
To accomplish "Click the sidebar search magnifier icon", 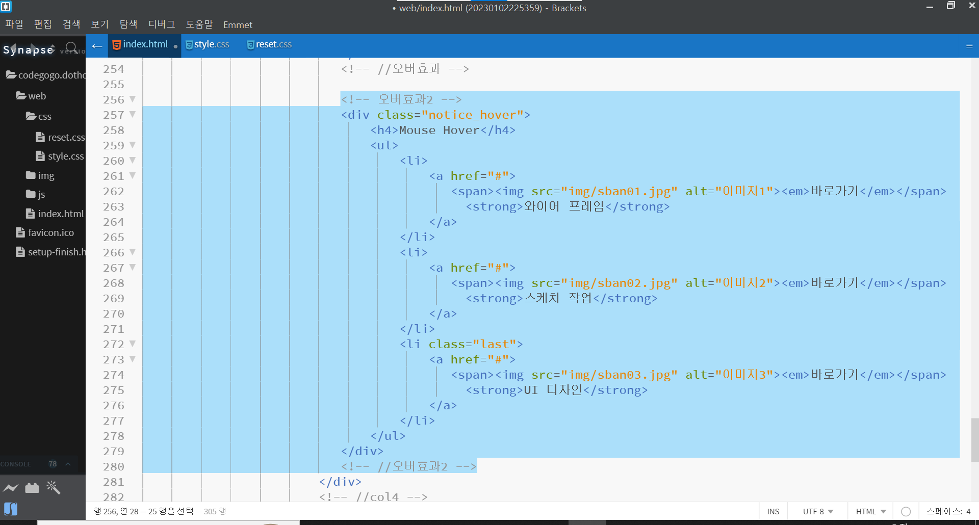I will [72, 48].
